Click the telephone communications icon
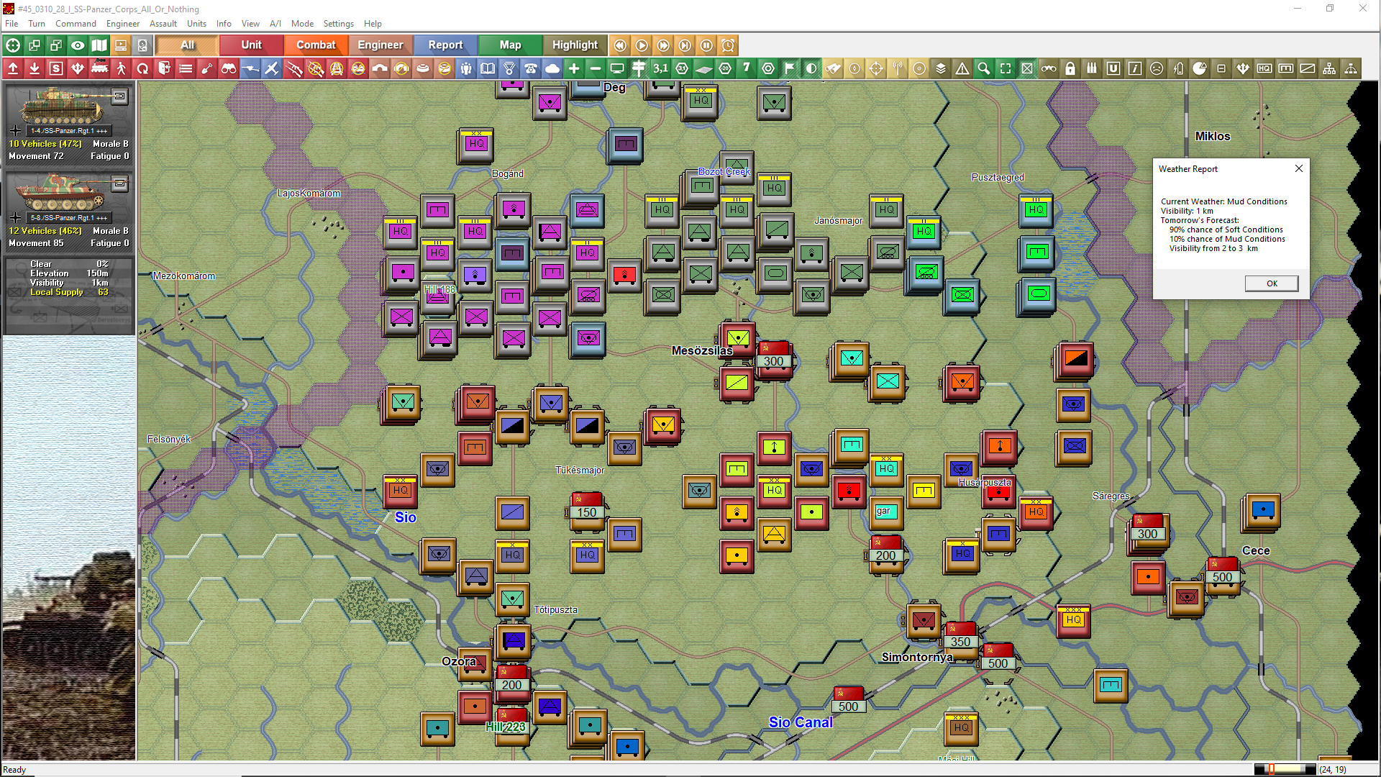 point(531,68)
